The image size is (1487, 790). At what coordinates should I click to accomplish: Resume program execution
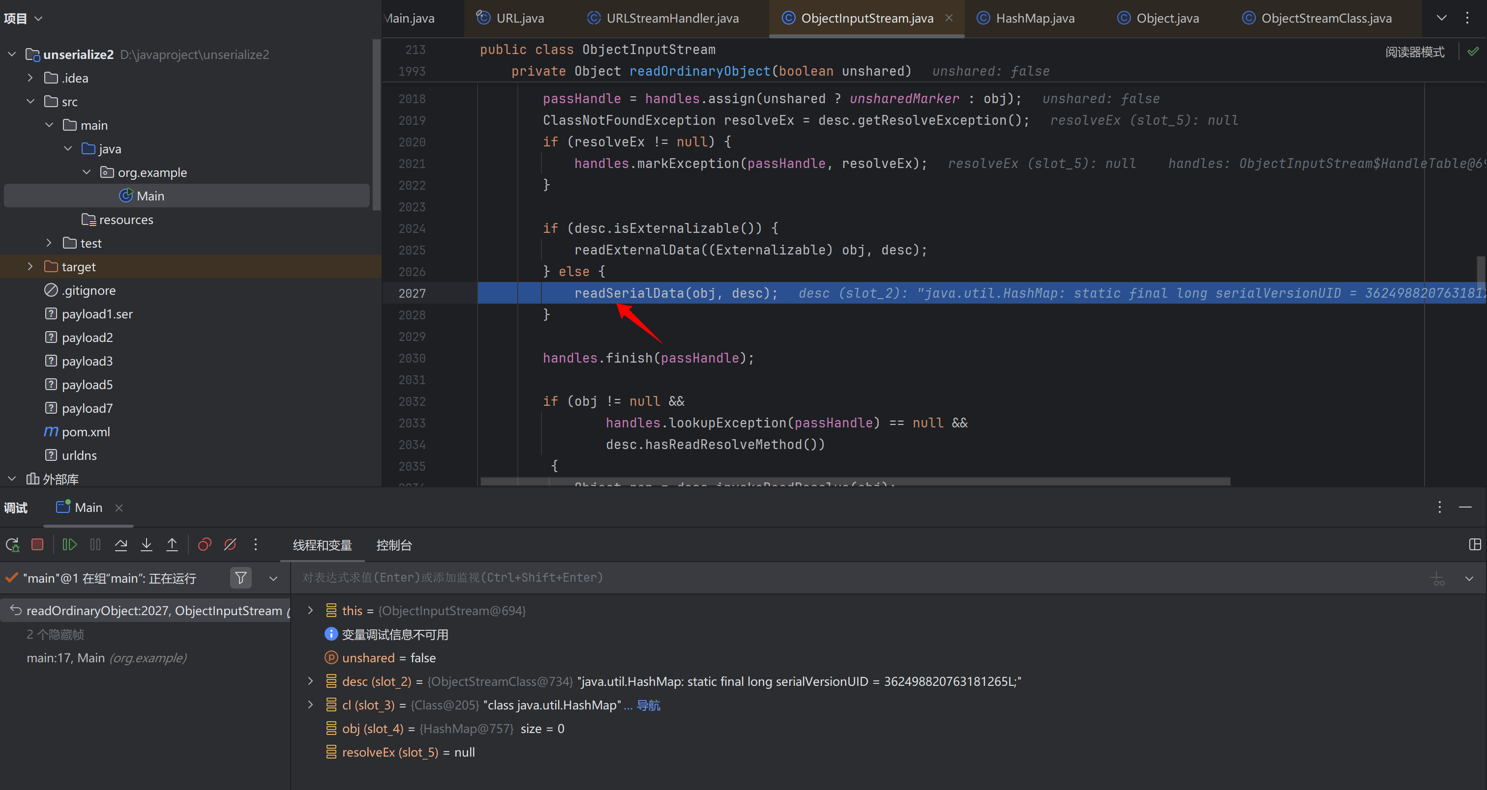tap(69, 544)
